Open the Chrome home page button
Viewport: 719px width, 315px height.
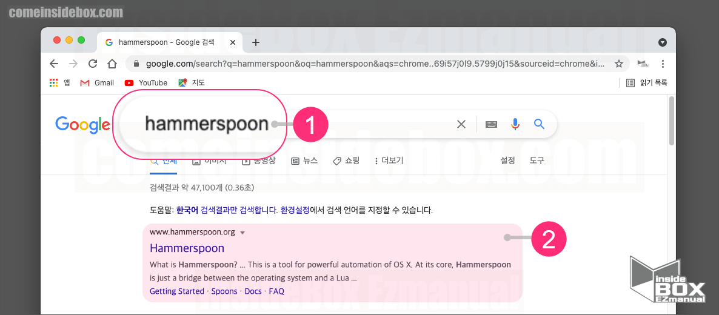coord(112,64)
